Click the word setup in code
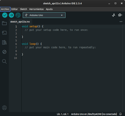Viewport: 125px width, 116px height. (x=33, y=26)
